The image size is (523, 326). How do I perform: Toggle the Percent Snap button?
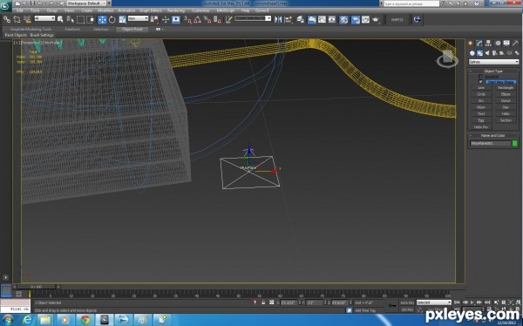point(207,20)
